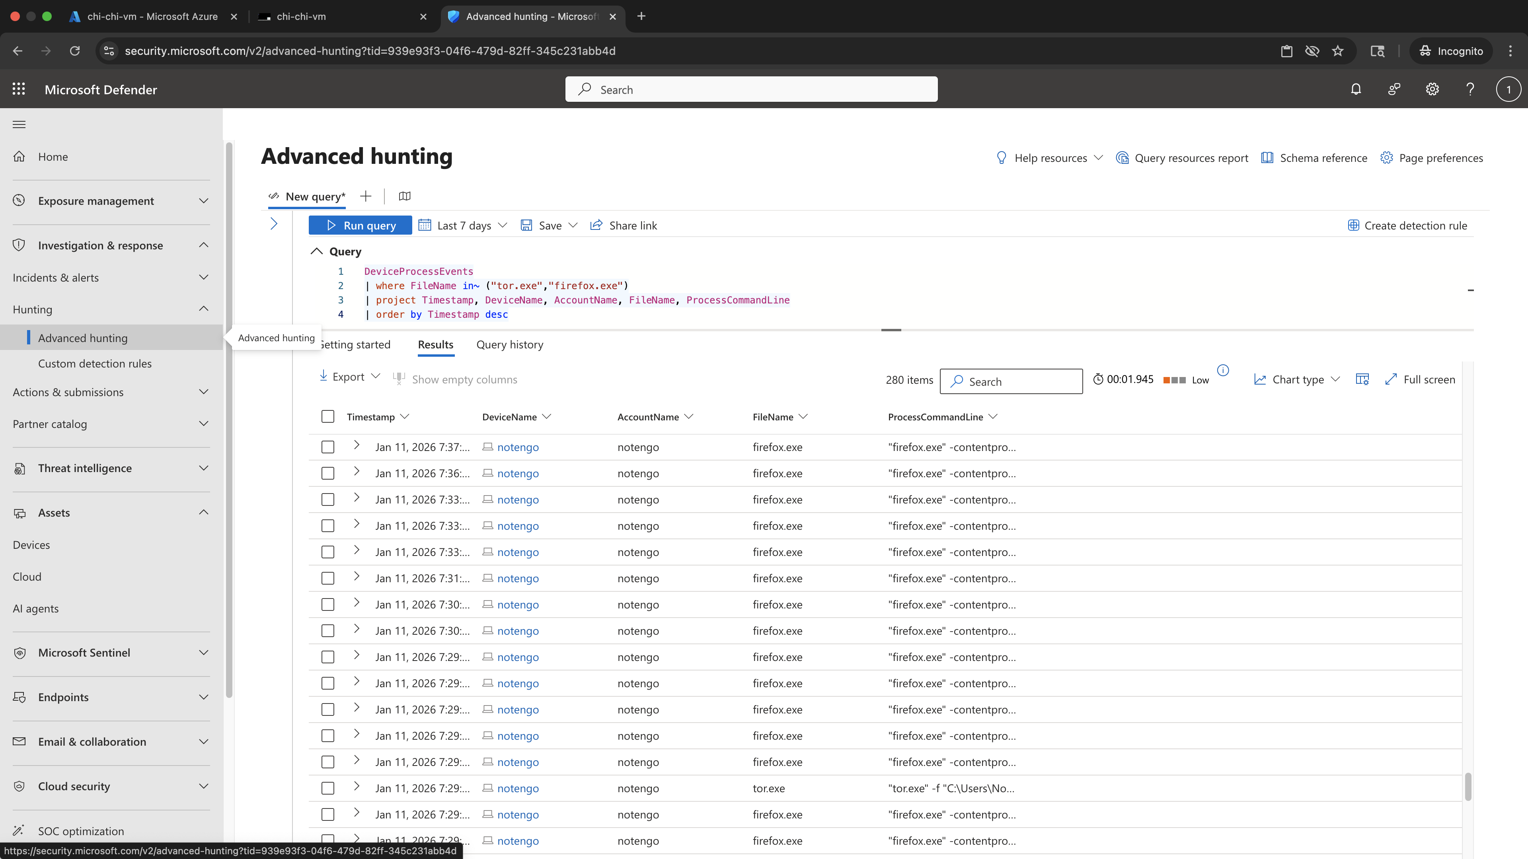Open the community feedback icon
Viewport: 1528px width, 859px height.
(x=1394, y=89)
